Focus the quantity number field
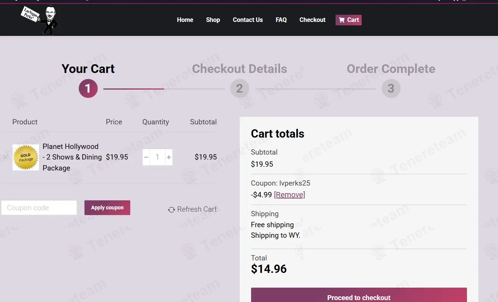 click(x=158, y=157)
